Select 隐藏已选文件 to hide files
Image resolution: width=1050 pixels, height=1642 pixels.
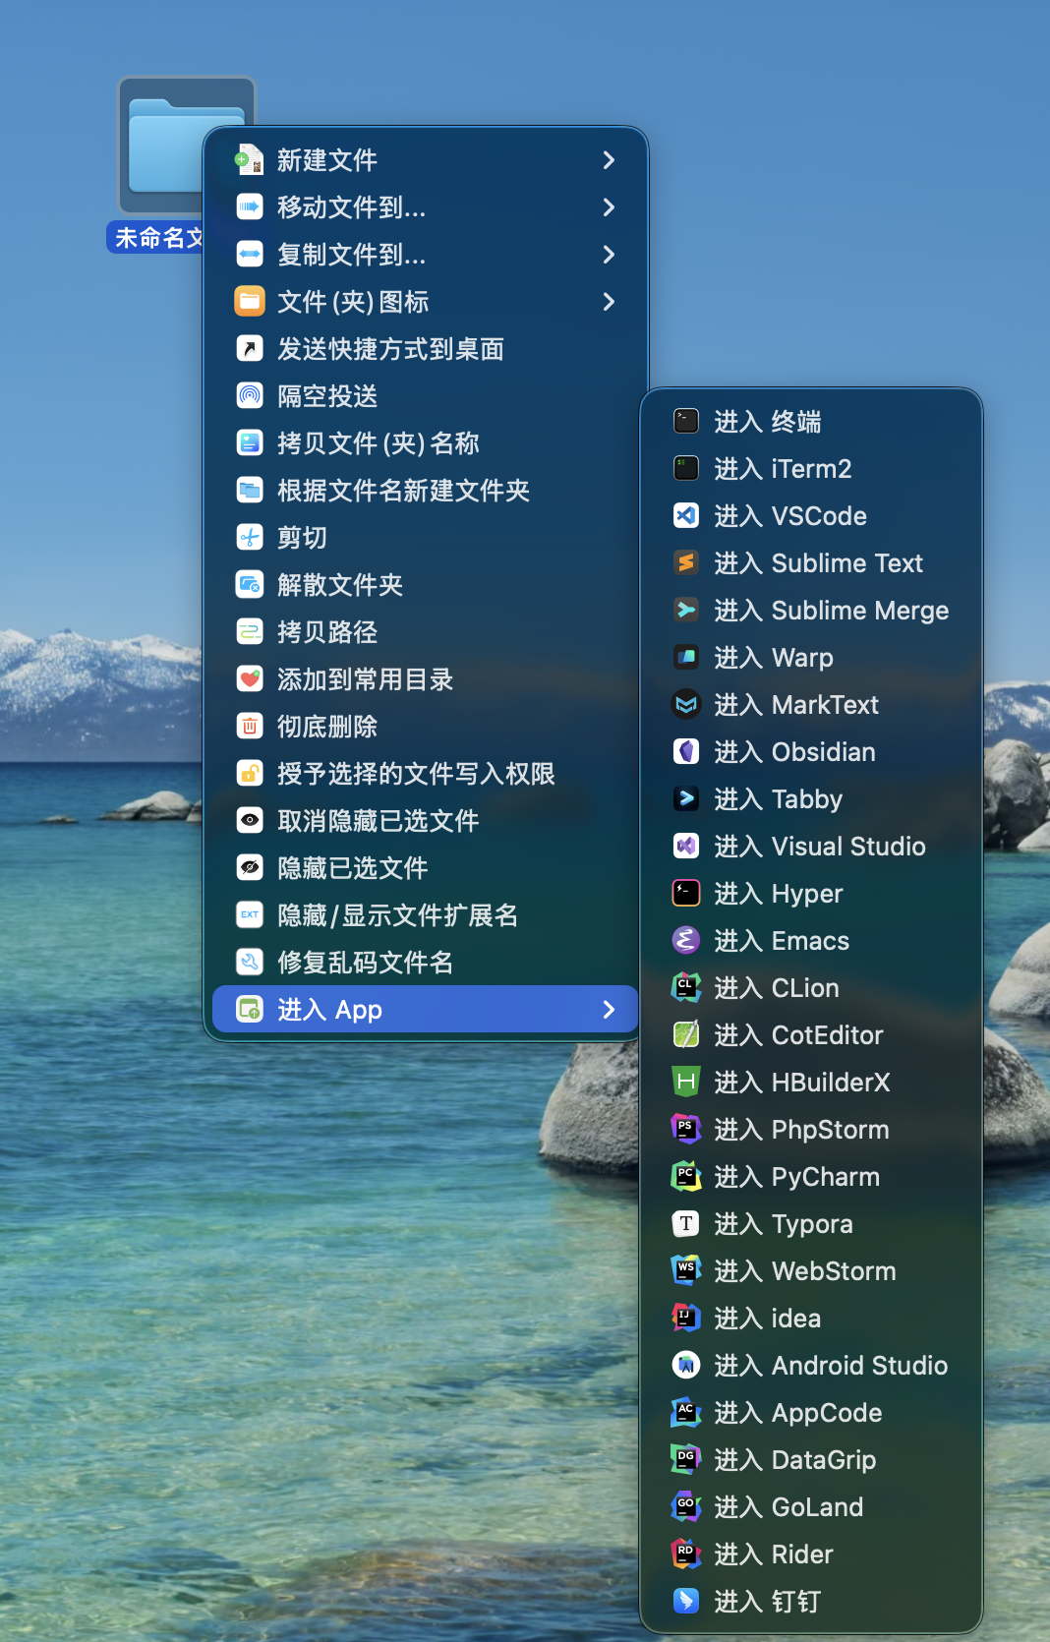pos(352,868)
